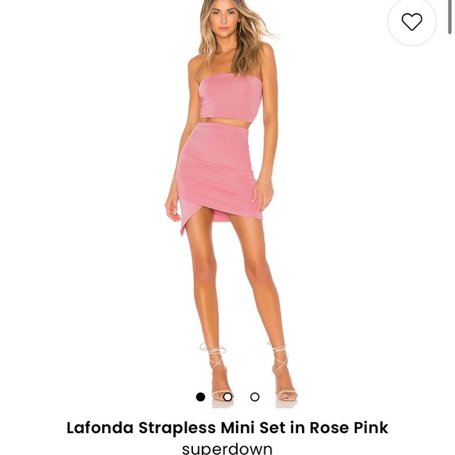Viewport: 455px width, 455px height.
Task: Click the lace-up sandal on the left foot
Action: (219, 371)
